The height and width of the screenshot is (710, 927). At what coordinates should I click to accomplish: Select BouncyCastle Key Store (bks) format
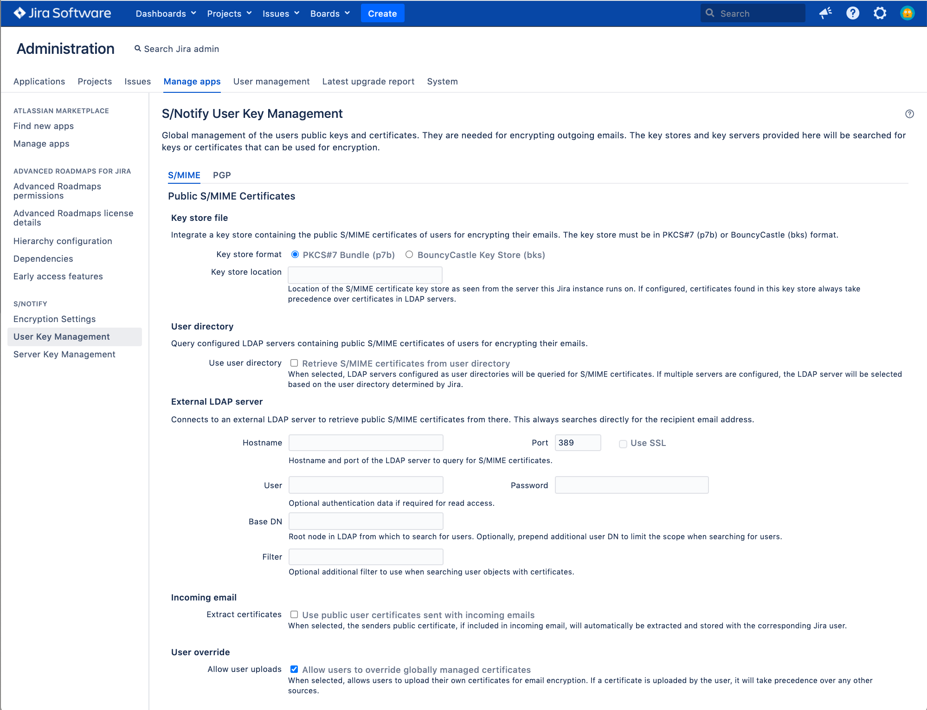409,254
